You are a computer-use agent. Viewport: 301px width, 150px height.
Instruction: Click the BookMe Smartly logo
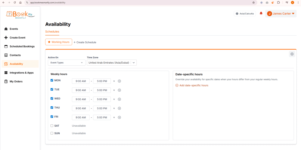[20, 15]
